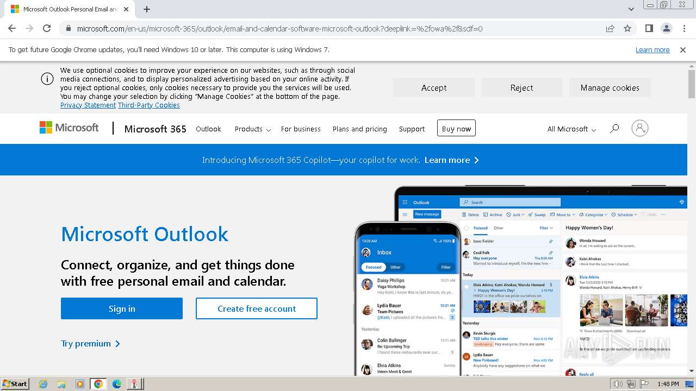
Task: Expand the All Microsoft dropdown
Action: coord(571,129)
